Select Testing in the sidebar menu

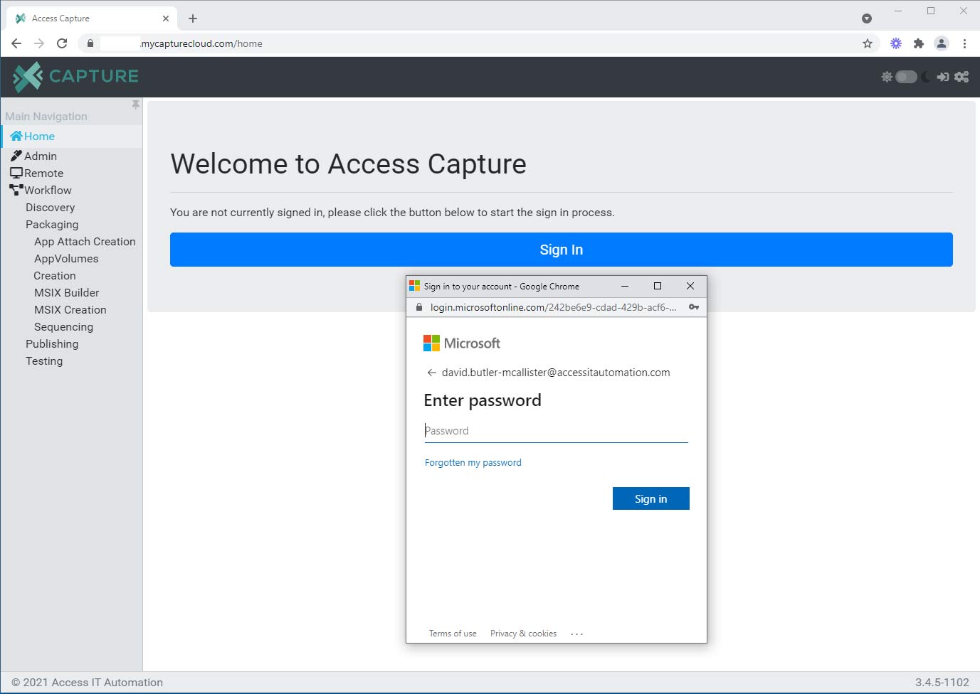click(44, 361)
